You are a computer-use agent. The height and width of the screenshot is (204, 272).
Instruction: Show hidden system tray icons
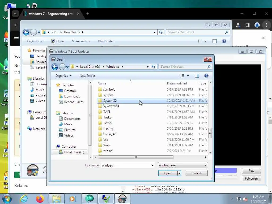coord(232,199)
